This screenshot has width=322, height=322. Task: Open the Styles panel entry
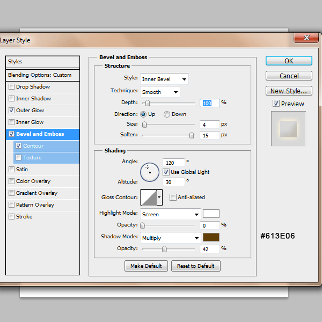tap(43, 62)
